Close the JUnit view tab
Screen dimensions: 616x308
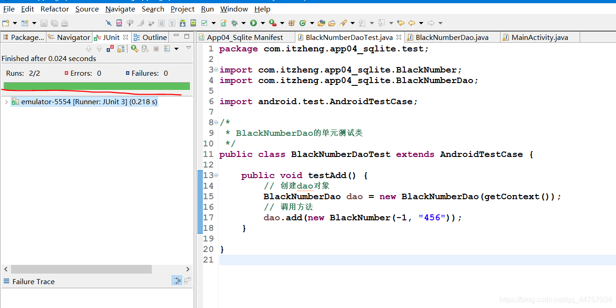coord(125,37)
